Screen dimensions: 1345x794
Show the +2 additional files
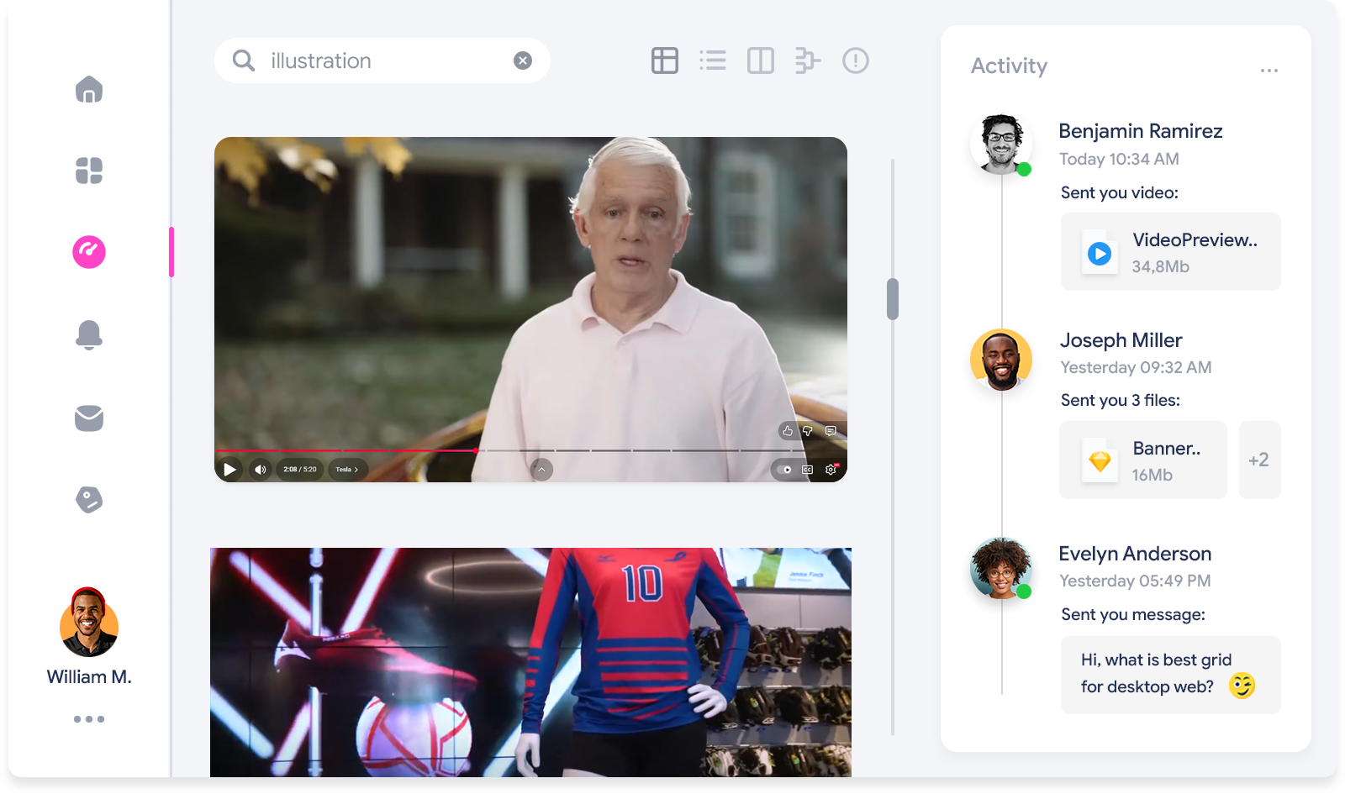pyautogui.click(x=1259, y=460)
